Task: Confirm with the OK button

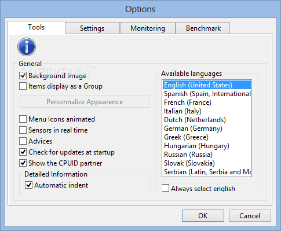Action: coord(203,215)
